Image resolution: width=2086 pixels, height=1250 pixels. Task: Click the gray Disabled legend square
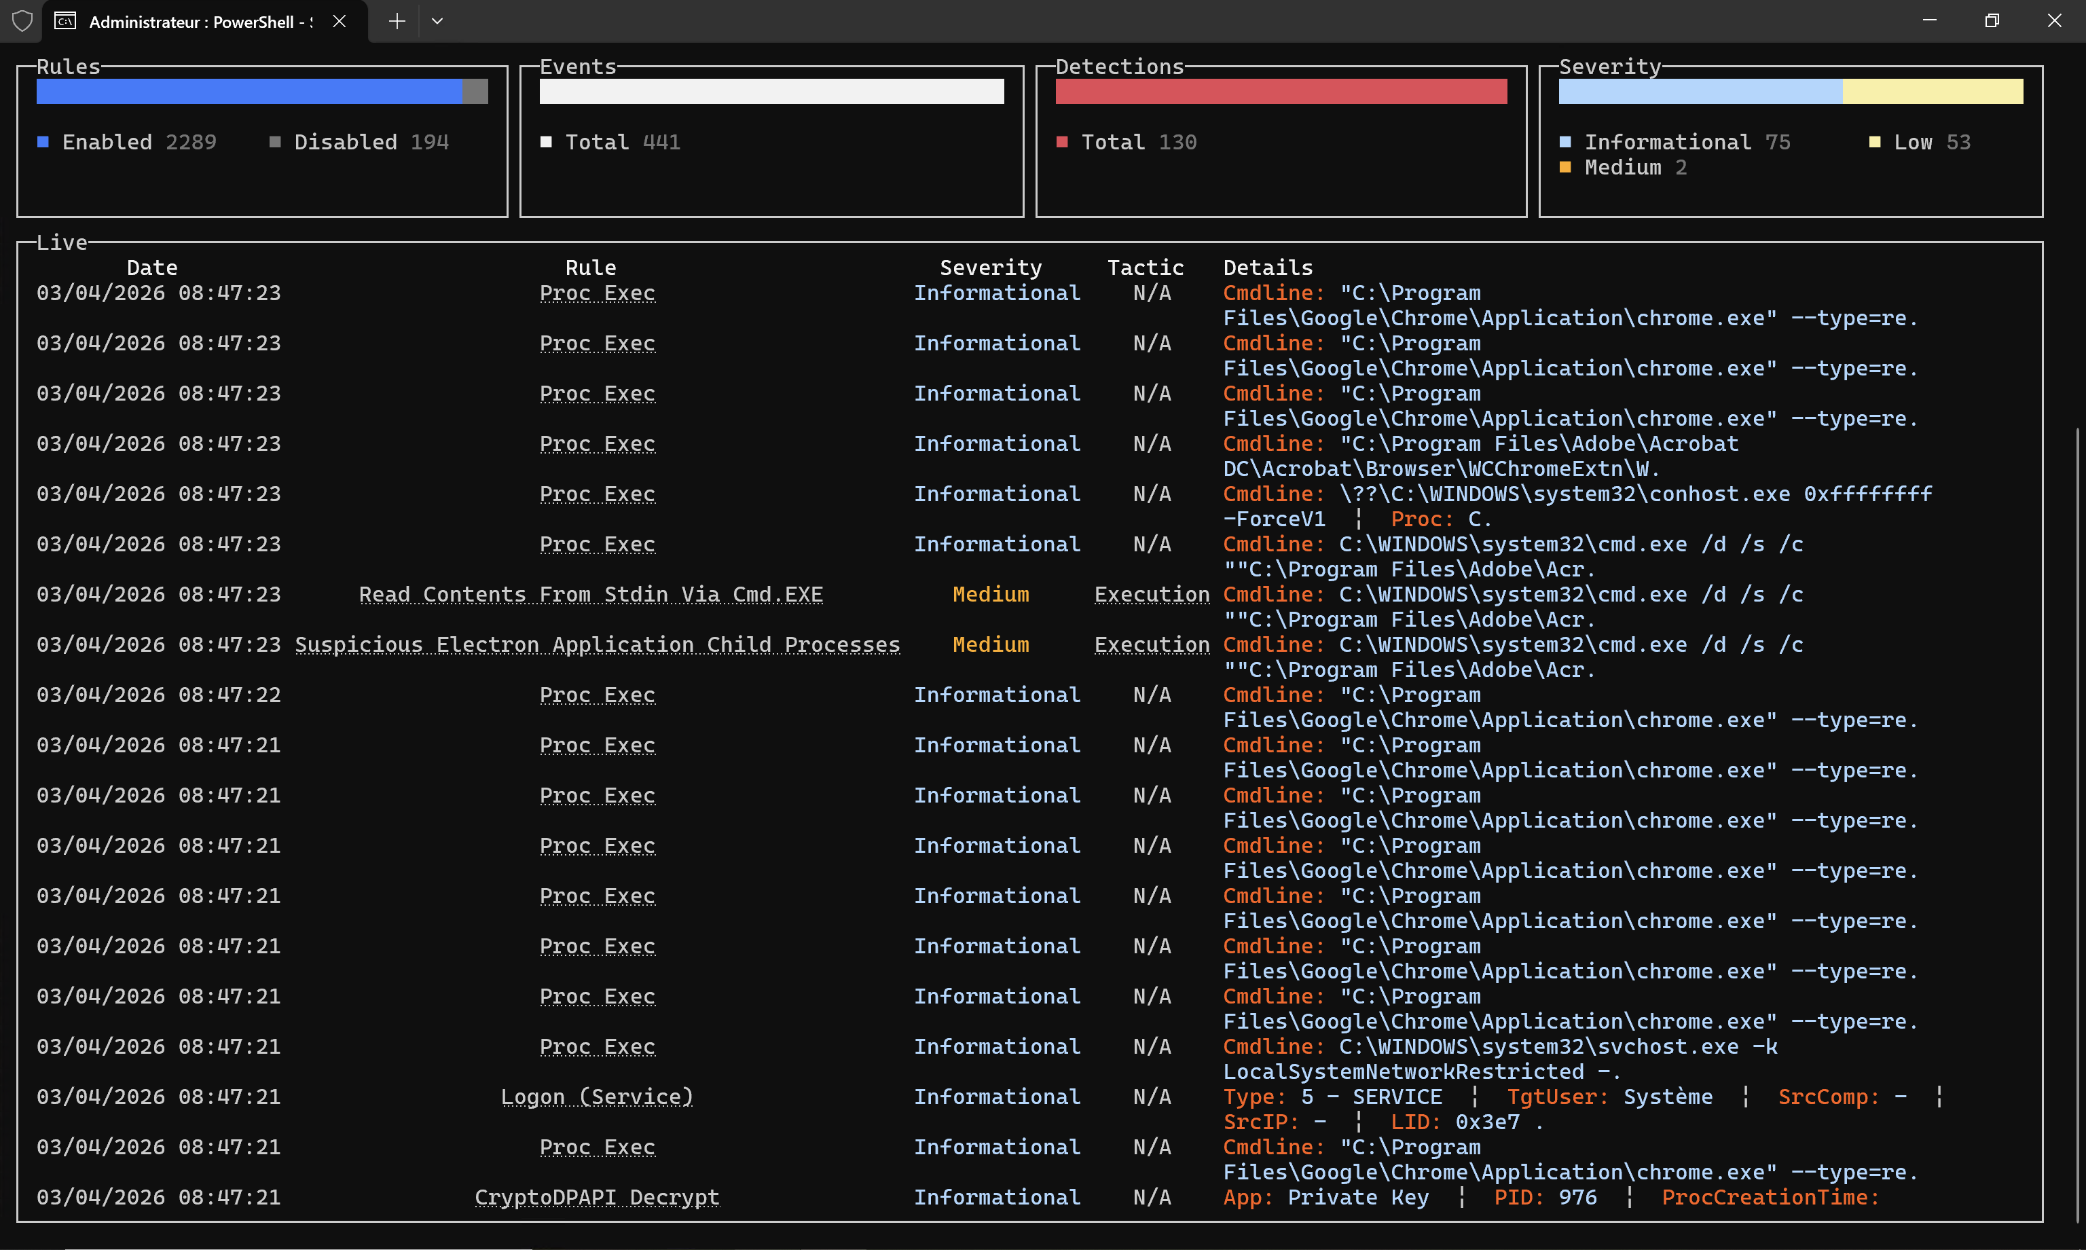tap(274, 141)
